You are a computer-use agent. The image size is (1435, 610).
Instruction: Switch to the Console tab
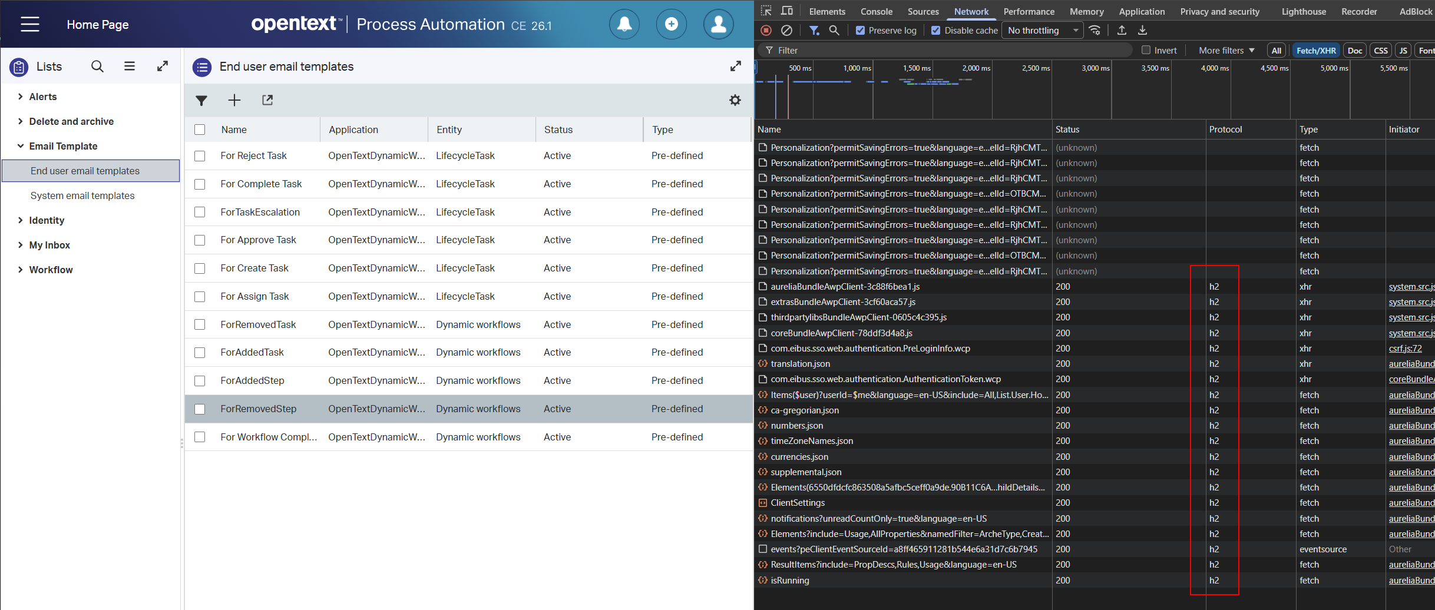pos(876,11)
